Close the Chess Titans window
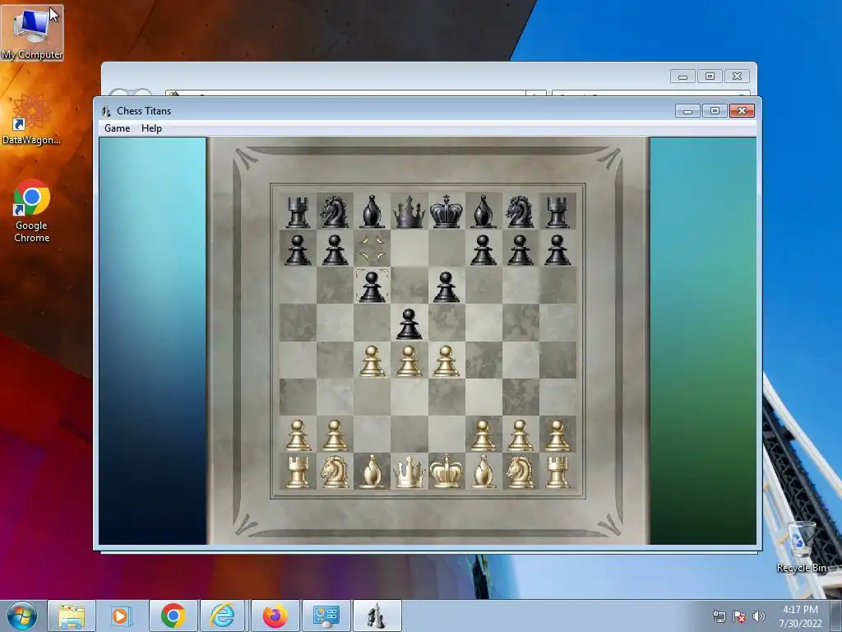 pos(742,111)
